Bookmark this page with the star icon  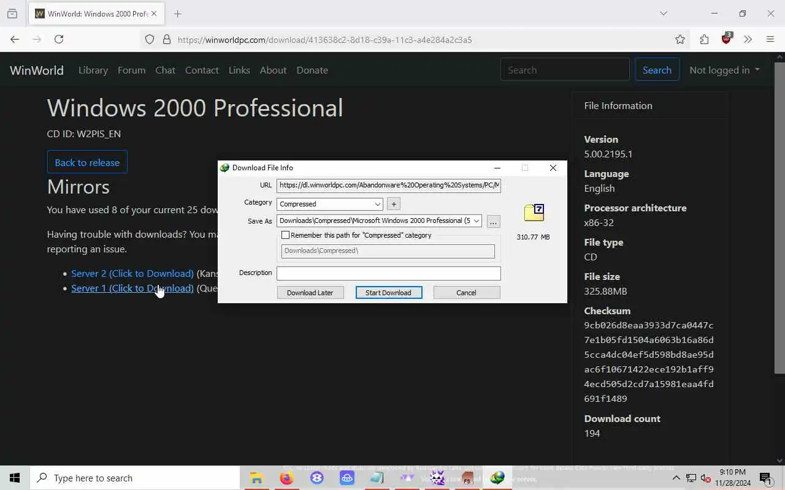(680, 39)
